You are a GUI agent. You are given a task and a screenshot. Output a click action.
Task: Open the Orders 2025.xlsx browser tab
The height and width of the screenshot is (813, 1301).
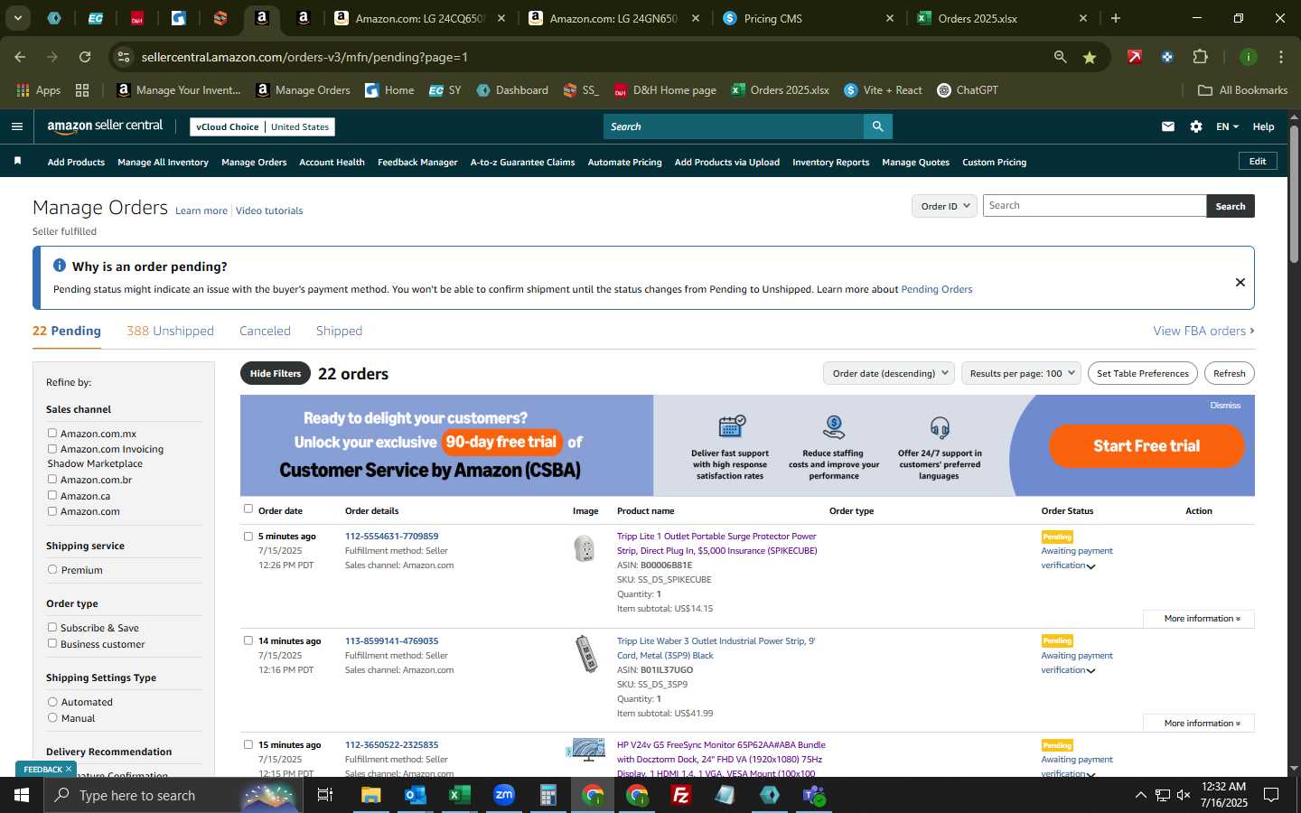click(999, 18)
